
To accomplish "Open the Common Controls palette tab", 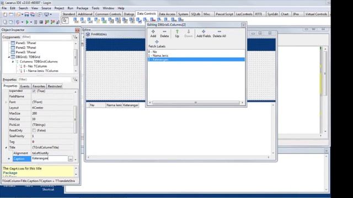I will [x=108, y=14].
